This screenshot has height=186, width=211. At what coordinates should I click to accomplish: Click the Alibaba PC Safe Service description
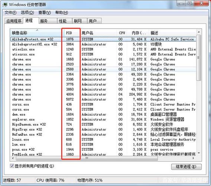click(172, 39)
